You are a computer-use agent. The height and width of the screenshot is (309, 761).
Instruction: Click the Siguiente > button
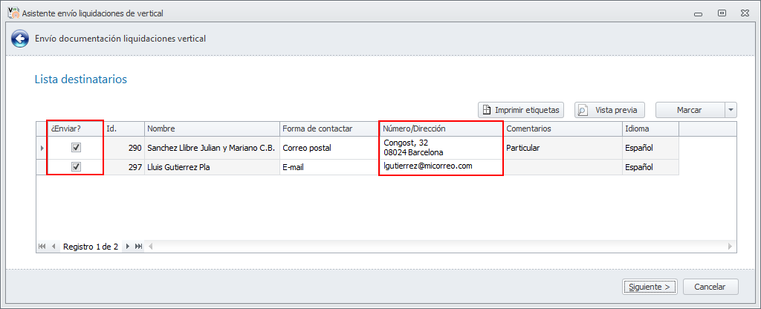point(650,287)
